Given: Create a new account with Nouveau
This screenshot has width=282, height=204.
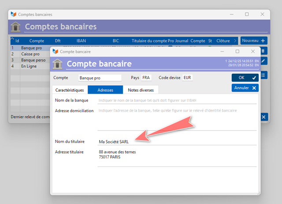Looking at the screenshot, I should click(254, 41).
